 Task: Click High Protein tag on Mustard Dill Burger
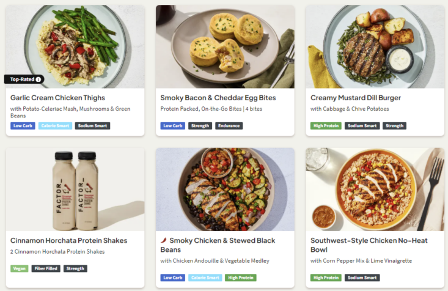[x=326, y=126]
